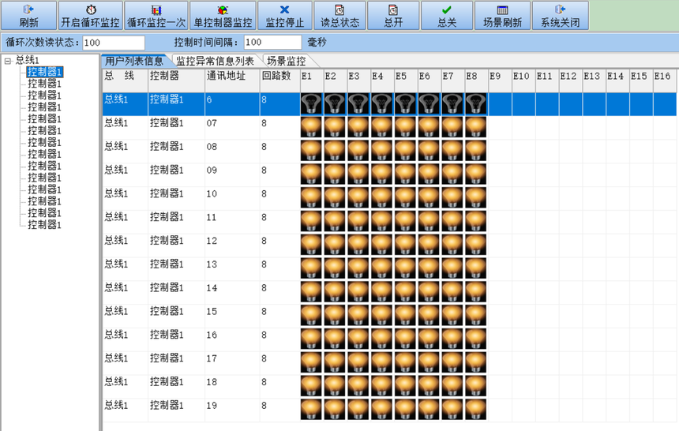Open 单控制器监控 single controller monitor
Viewport: 679px width, 431px height.
pos(223,16)
